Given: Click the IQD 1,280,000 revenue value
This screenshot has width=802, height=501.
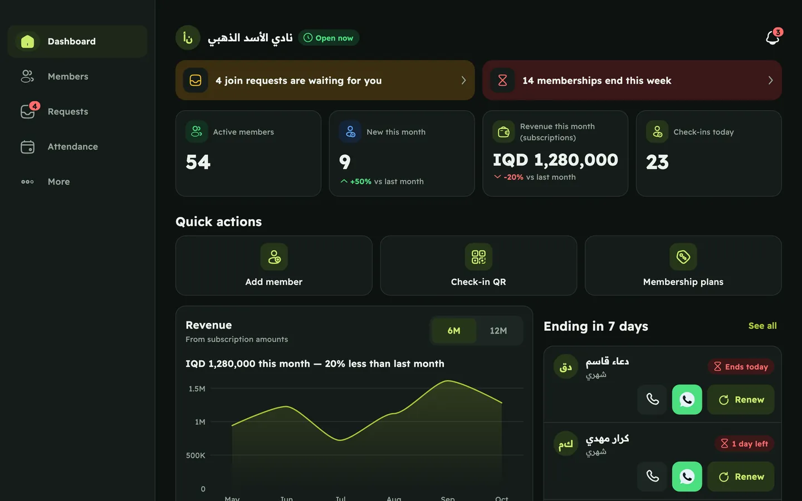Looking at the screenshot, I should click(x=555, y=160).
